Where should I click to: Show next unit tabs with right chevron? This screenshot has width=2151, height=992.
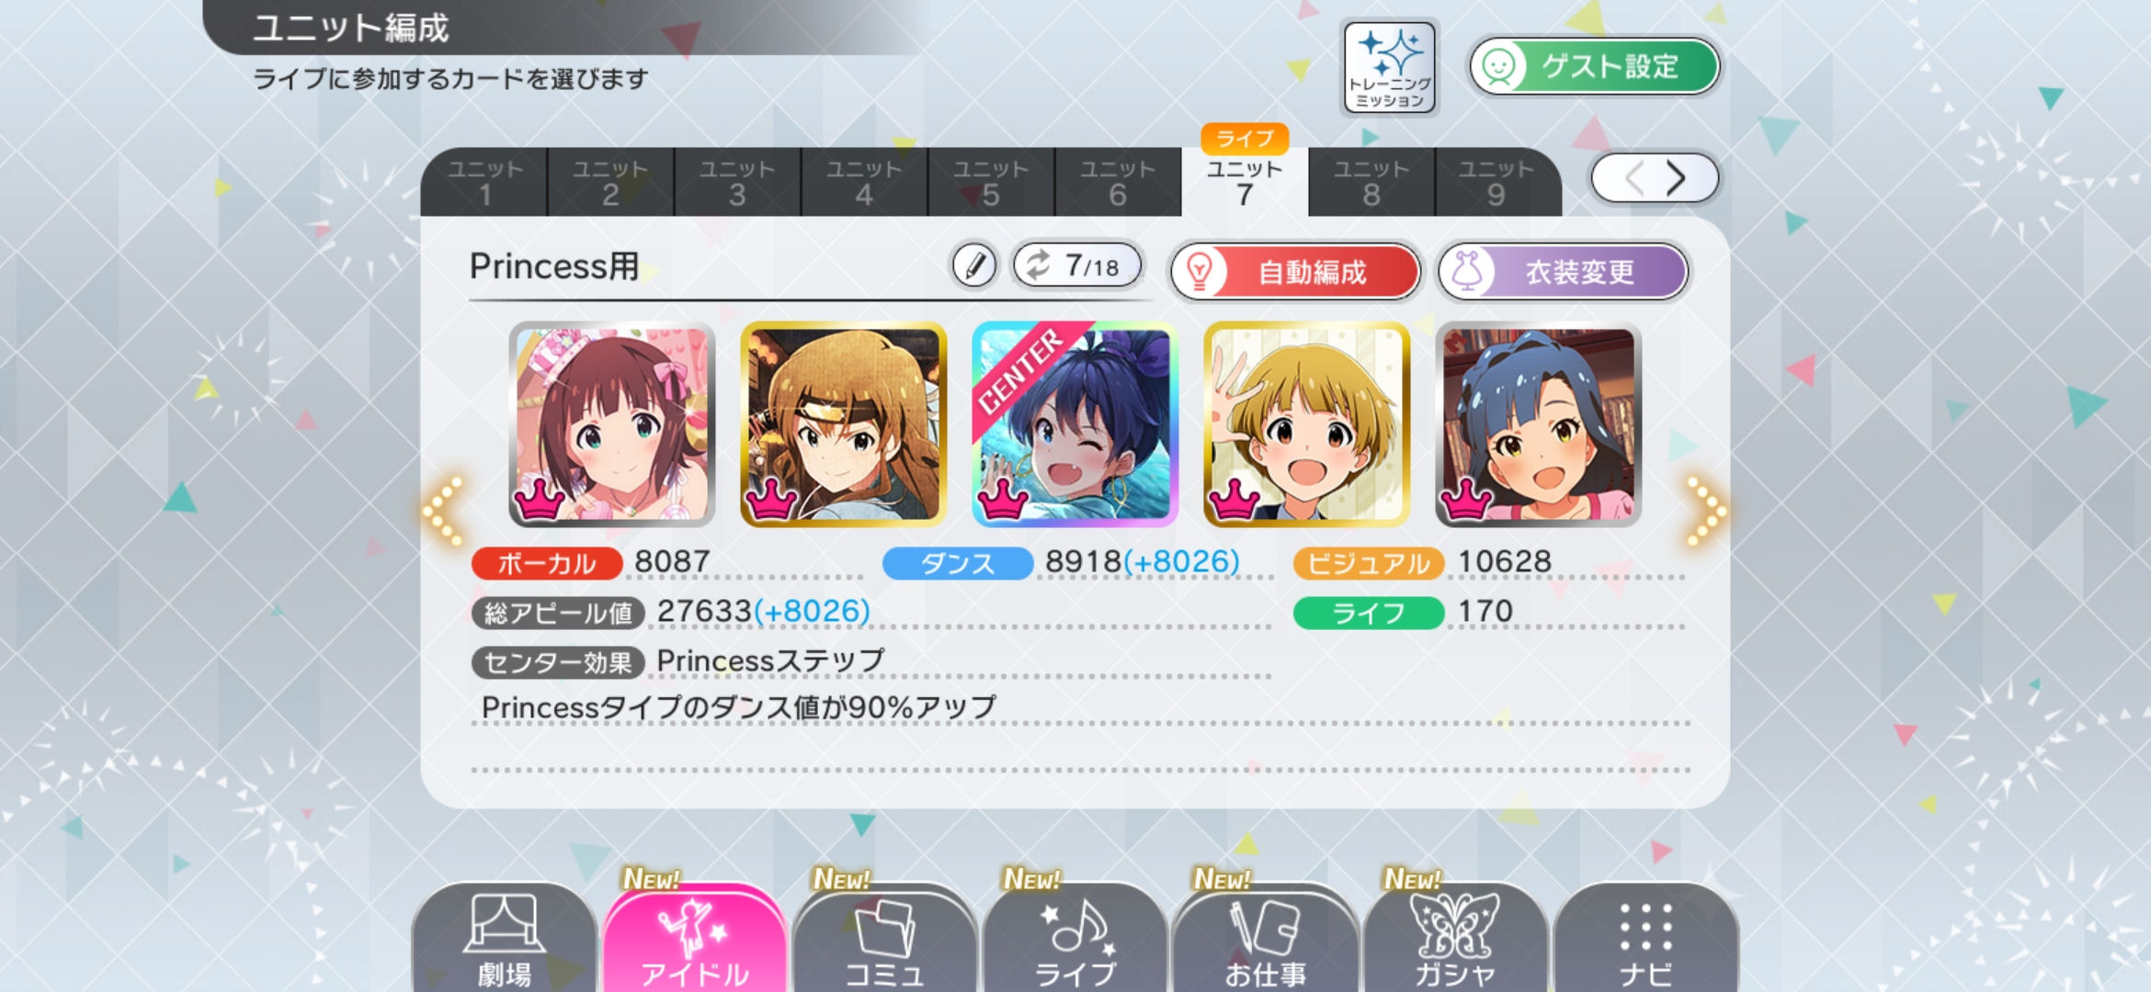click(1676, 178)
